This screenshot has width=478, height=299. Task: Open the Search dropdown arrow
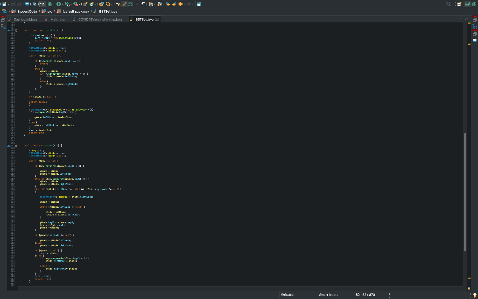tap(112, 4)
